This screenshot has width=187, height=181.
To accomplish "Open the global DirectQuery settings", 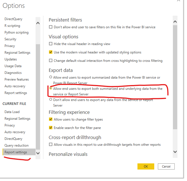I will coord(13,19).
